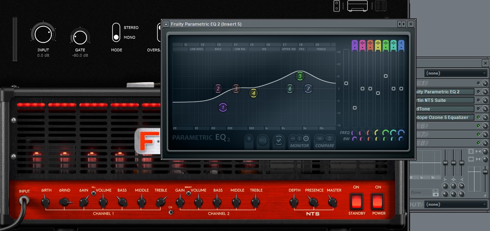Viewport: 490px width, 231px height.
Task: Toggle the checkmark view button in EQ
Action: tap(279, 141)
